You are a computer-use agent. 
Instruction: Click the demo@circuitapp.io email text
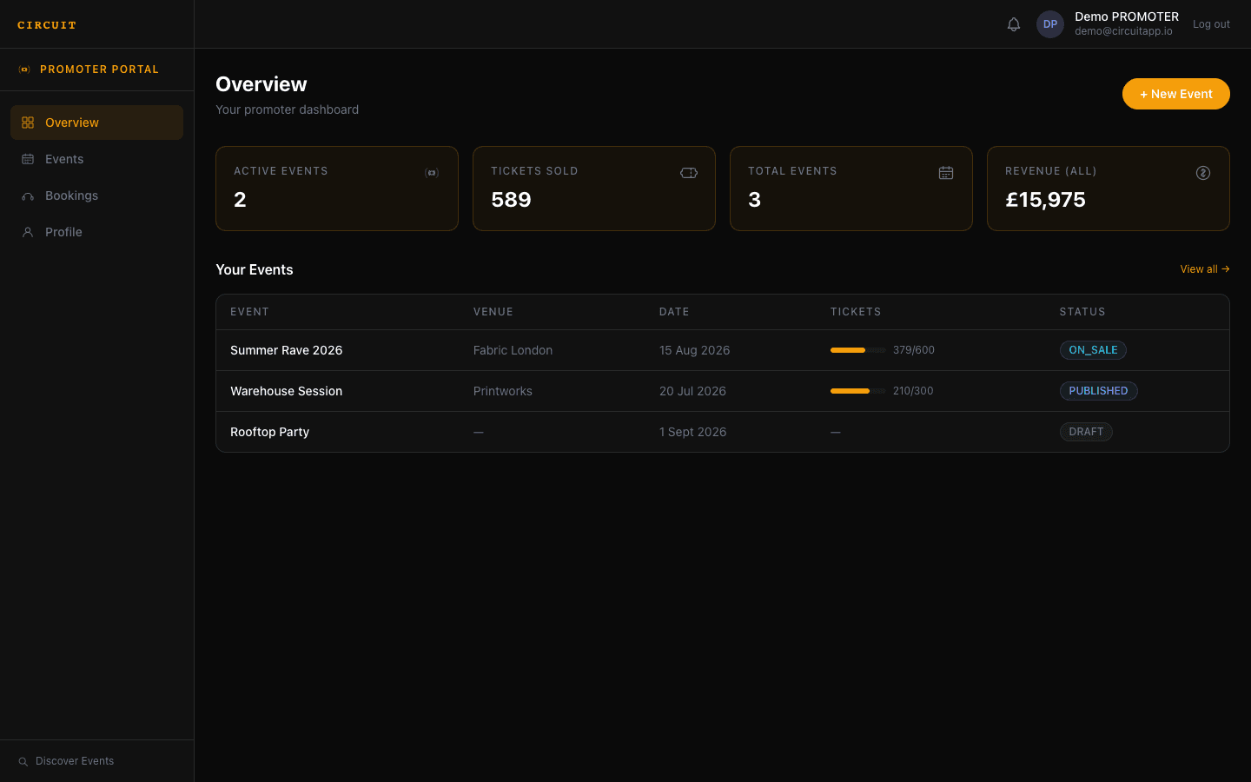point(1123,31)
